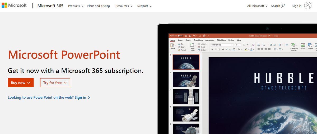Open the All Microsoft dropdown
Viewport: 317px width, 134px height.
pos(257,6)
